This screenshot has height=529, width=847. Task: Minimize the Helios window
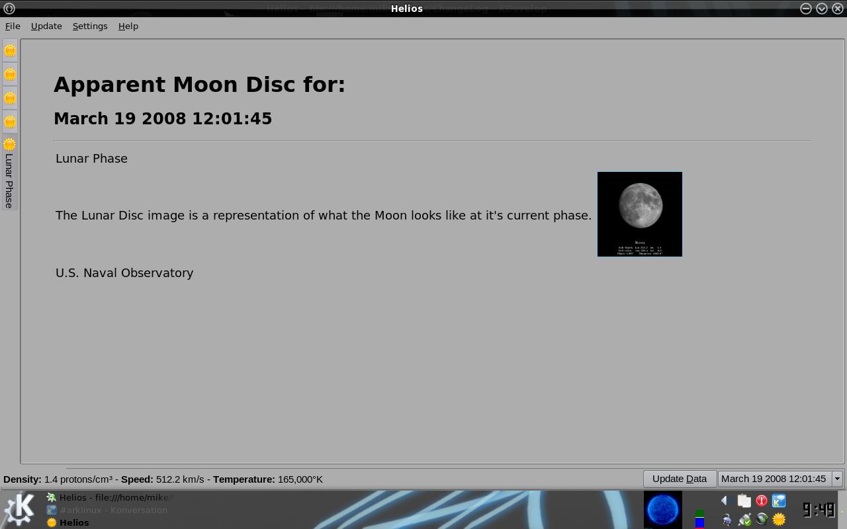[806, 9]
